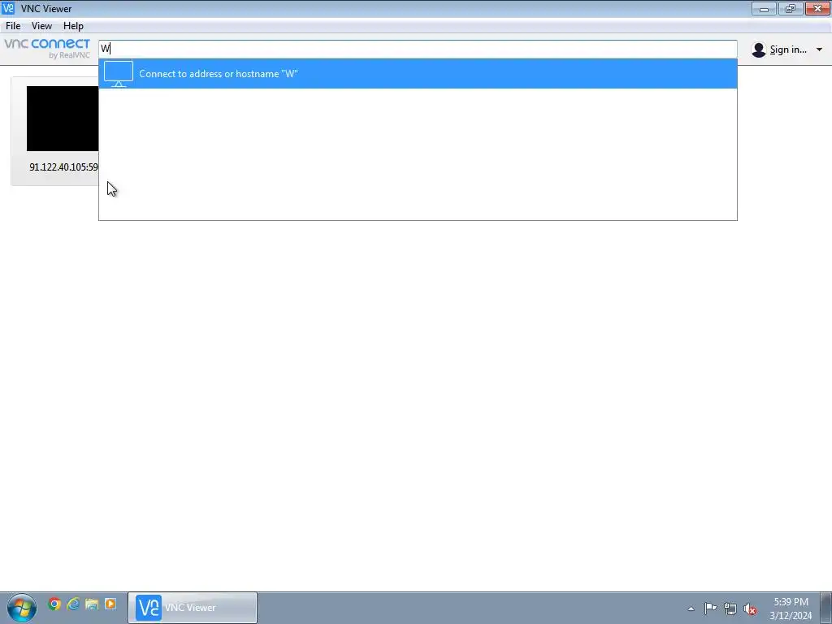
Task: Show hidden system tray icons
Action: point(691,609)
